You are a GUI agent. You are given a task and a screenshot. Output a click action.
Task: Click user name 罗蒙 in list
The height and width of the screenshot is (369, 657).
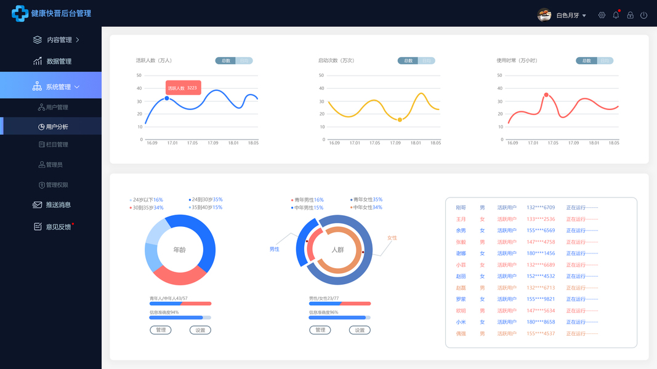pyautogui.click(x=461, y=299)
